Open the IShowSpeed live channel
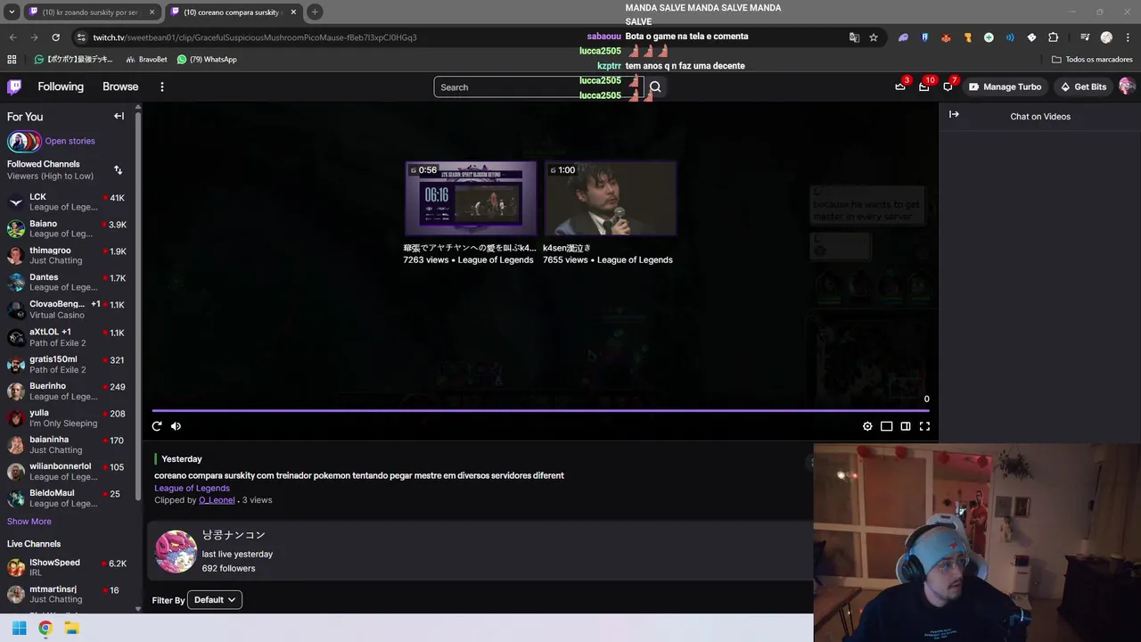This screenshot has width=1141, height=642. [68, 567]
